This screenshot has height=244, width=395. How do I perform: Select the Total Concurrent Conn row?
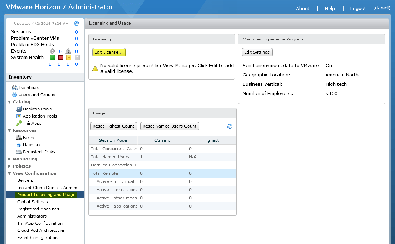tap(163, 149)
